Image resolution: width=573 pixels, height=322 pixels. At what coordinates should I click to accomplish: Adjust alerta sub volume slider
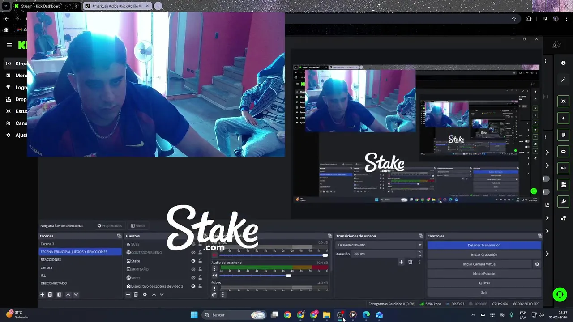(x=325, y=255)
